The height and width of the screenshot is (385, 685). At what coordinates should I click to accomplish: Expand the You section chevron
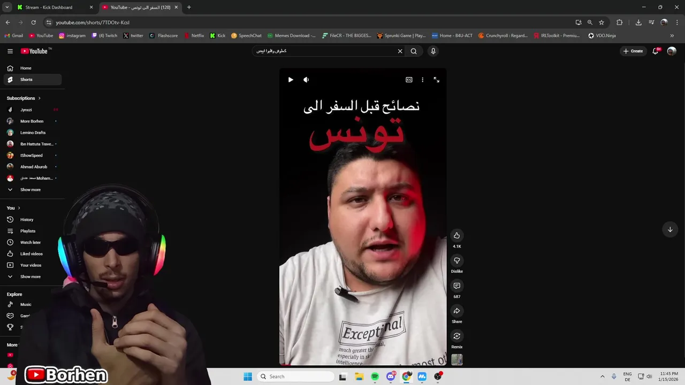point(19,208)
